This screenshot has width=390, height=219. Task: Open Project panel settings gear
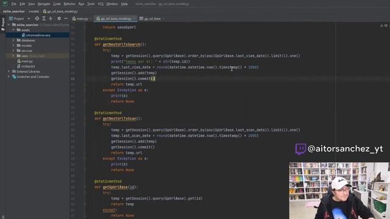coord(59,19)
